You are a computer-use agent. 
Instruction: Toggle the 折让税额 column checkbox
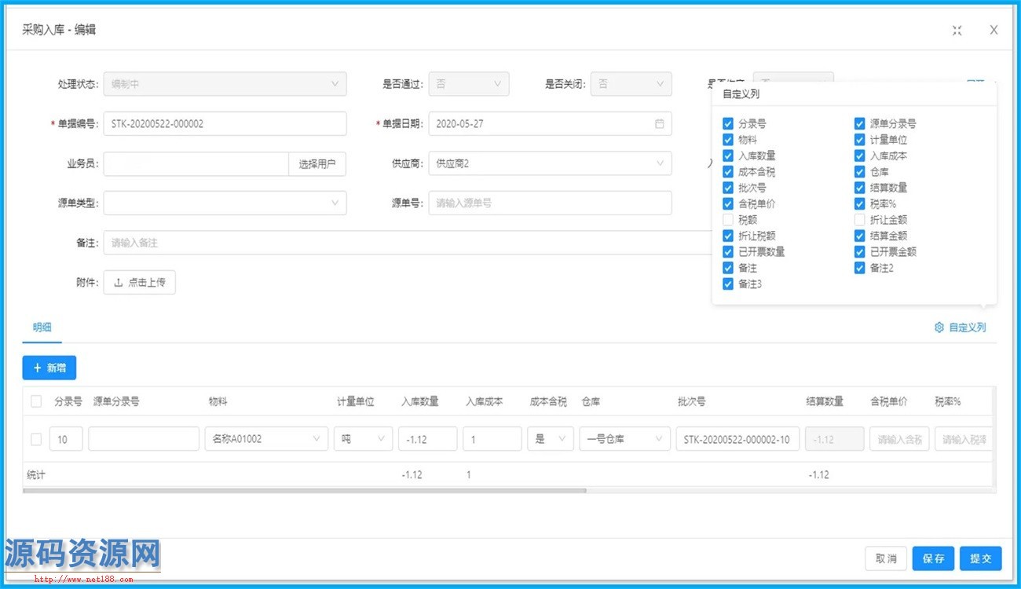point(728,236)
